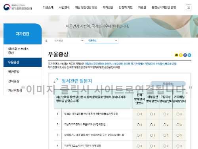This screenshot has width=198, height=149.
Task: Click the 자가진단 blue sidebar header
Action: (x=23, y=34)
